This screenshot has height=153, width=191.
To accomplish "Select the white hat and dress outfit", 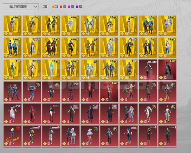I will (12, 114).
